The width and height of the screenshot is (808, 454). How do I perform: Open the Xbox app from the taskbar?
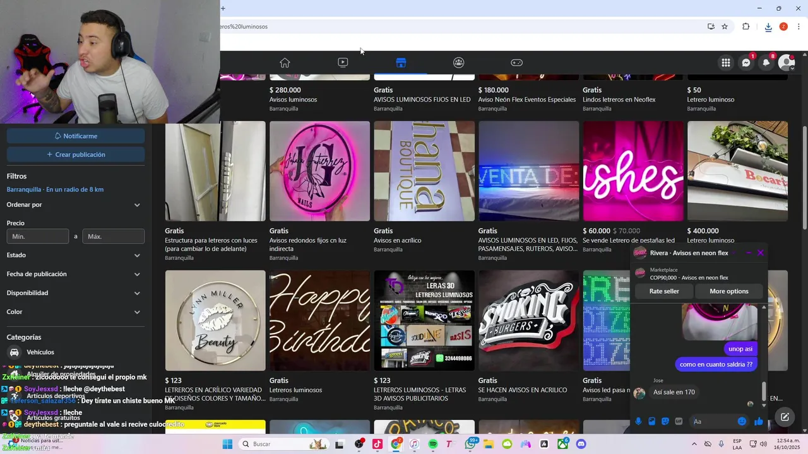(562, 444)
